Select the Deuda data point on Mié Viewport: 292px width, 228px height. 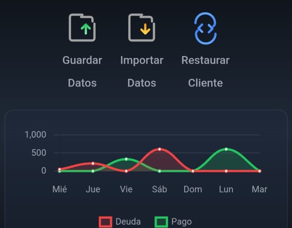59,169
